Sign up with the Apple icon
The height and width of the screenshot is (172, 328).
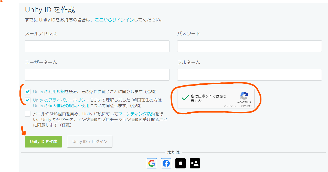tap(181, 163)
